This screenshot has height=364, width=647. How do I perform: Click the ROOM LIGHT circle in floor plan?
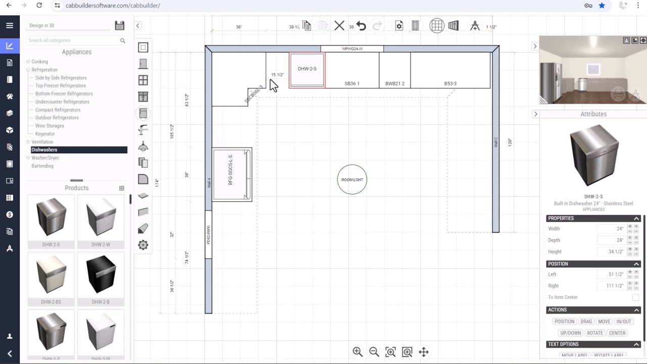point(352,179)
